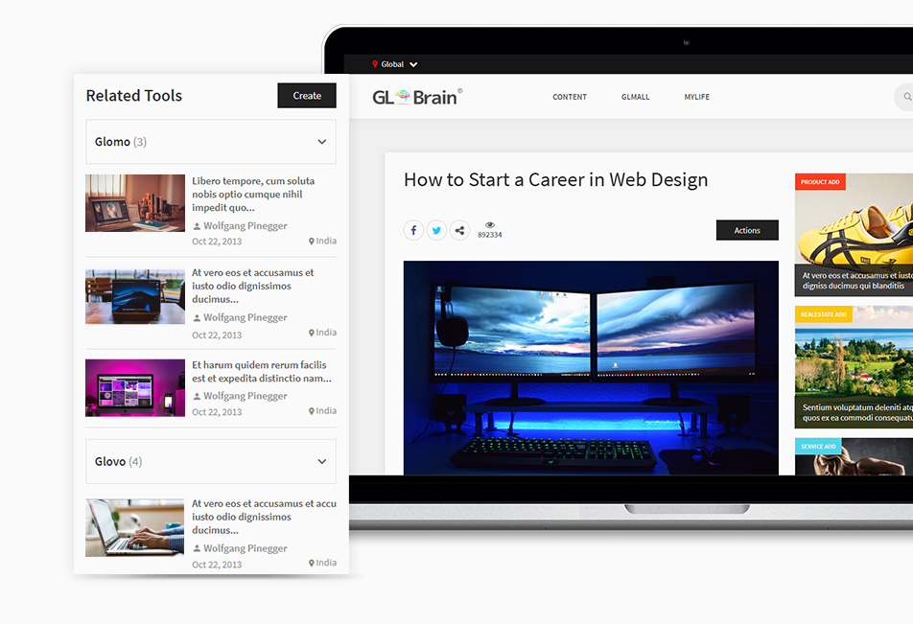Click the SERVICE ADD label
This screenshot has width=913, height=624.
pos(818,447)
